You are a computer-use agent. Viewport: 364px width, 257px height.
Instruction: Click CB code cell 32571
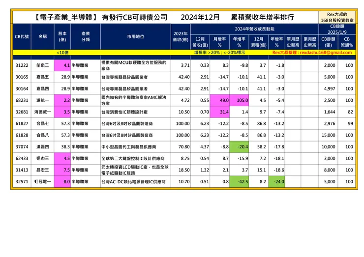click(22, 182)
